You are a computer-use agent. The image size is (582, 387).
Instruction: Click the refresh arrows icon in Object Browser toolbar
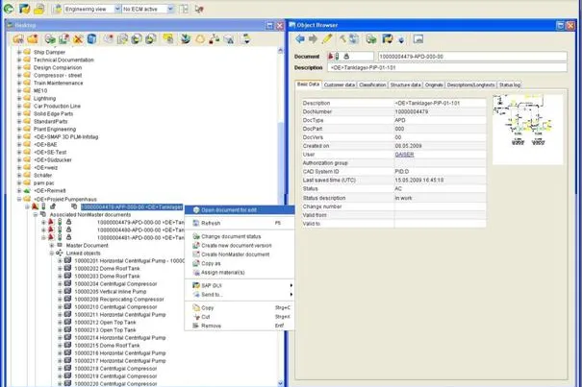tap(354, 38)
